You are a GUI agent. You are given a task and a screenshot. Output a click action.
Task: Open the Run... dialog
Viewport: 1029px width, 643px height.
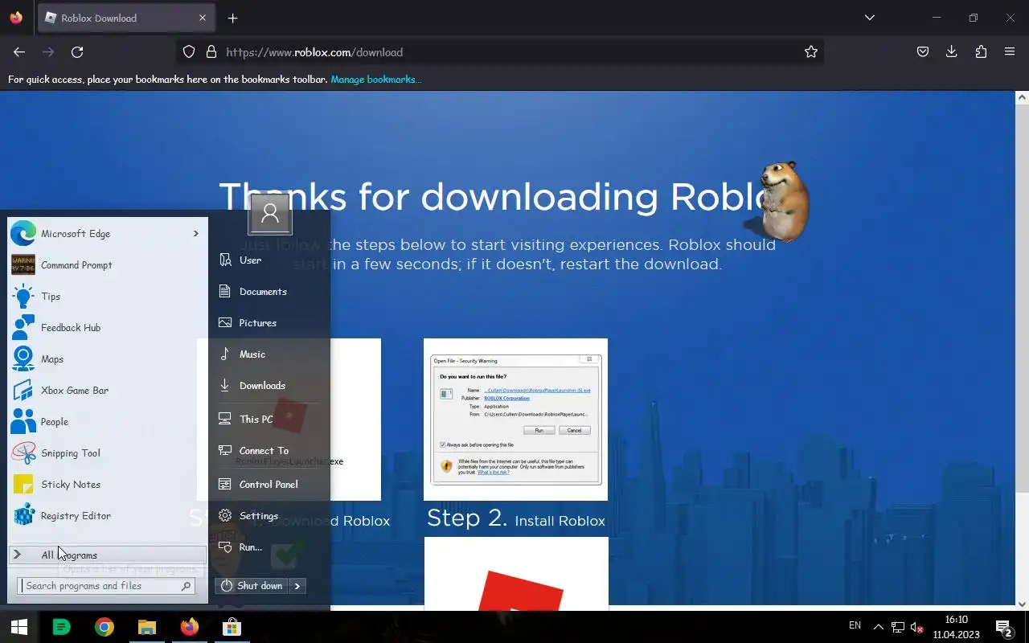tap(269, 547)
